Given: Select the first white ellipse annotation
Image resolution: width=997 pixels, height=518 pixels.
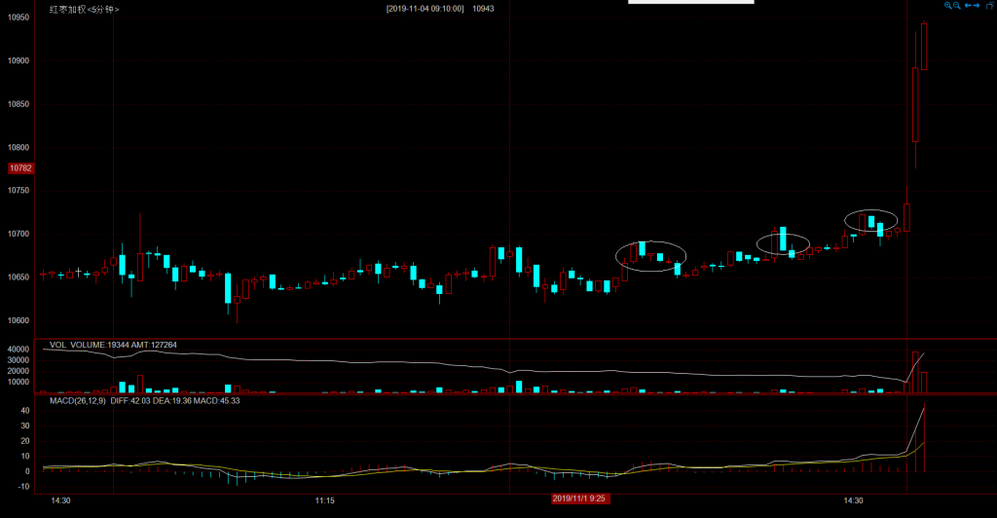Looking at the screenshot, I should (650, 256).
